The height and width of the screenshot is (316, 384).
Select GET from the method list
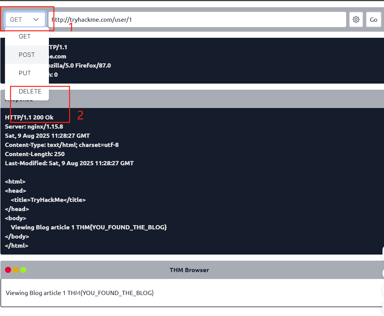27,36
